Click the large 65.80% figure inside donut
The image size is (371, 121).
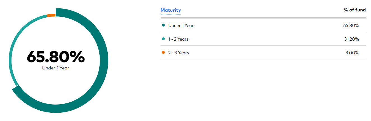[56, 57]
